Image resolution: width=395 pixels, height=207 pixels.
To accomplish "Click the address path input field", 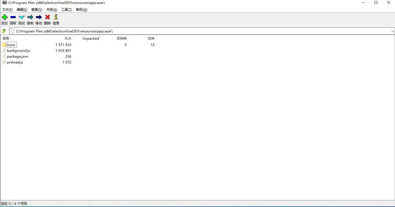I will (x=202, y=31).
